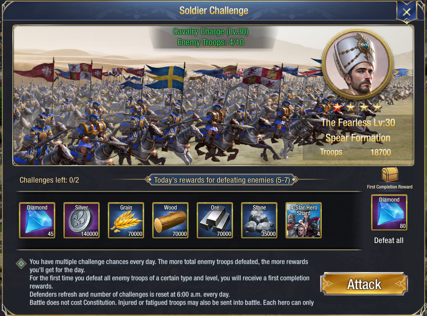The width and height of the screenshot is (427, 316).
Task: Click the Challenges left 0/2 counter
Action: (49, 180)
